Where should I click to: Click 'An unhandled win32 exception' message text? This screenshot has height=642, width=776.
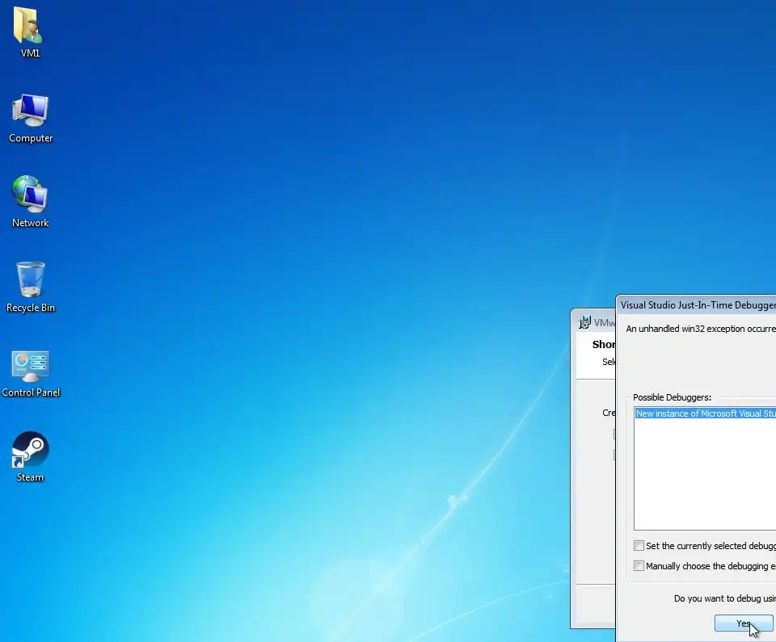[700, 329]
